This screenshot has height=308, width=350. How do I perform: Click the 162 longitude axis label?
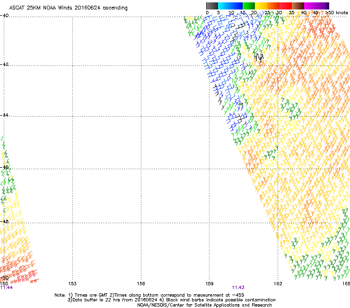[278, 284]
